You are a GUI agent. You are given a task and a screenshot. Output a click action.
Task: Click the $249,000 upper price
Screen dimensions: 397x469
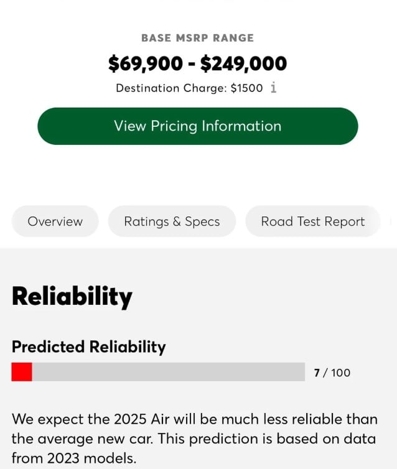(x=243, y=63)
